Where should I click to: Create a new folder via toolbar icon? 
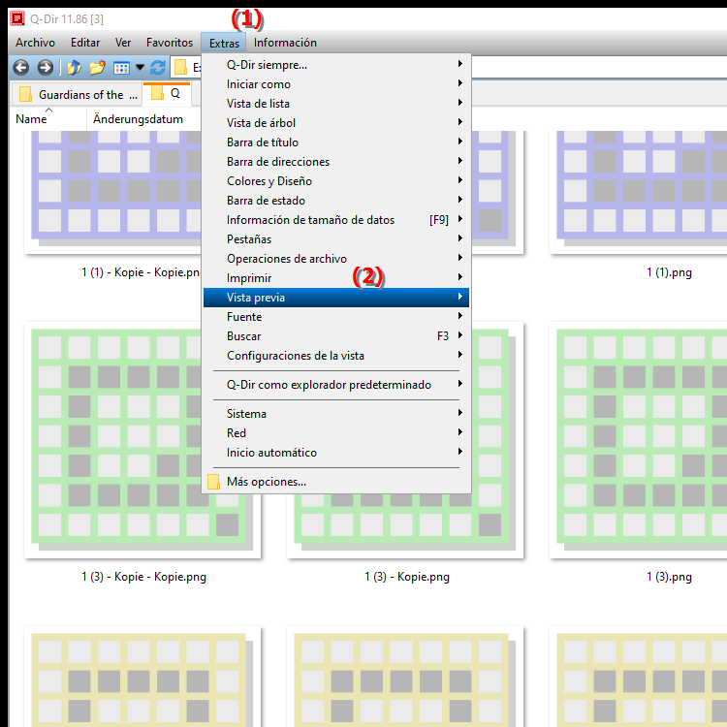(97, 68)
